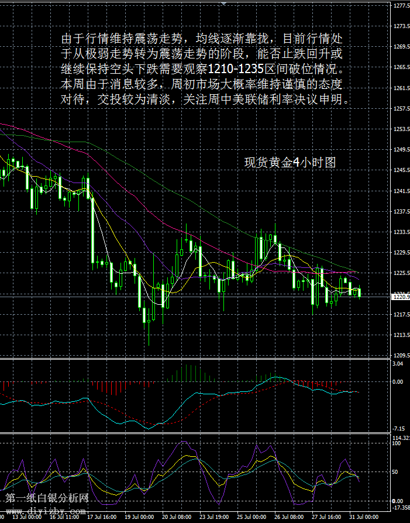The image size is (410, 523).
Task: Click the '13 Jul 00:00' time axis label
Action: [27, 517]
